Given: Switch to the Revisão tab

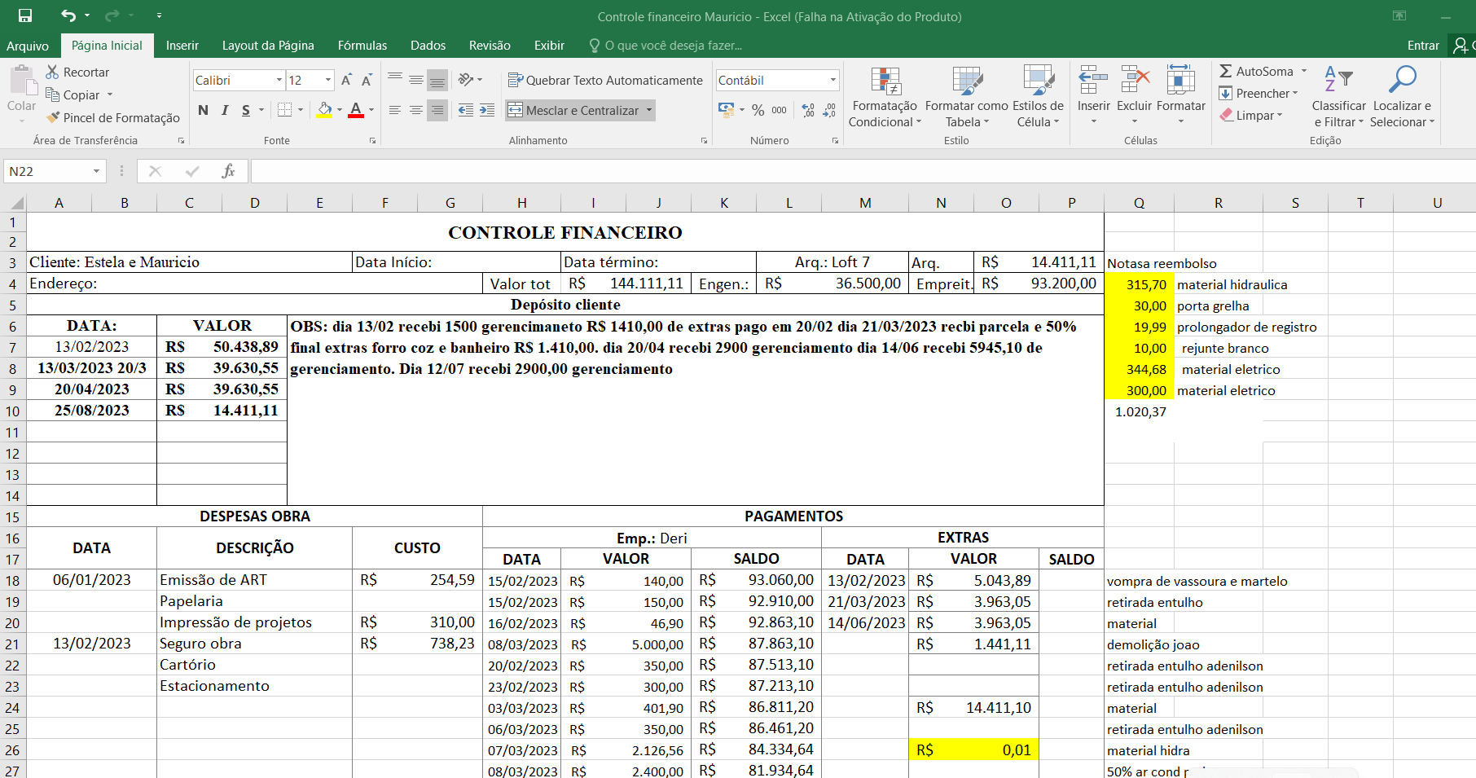Looking at the screenshot, I should (x=490, y=46).
